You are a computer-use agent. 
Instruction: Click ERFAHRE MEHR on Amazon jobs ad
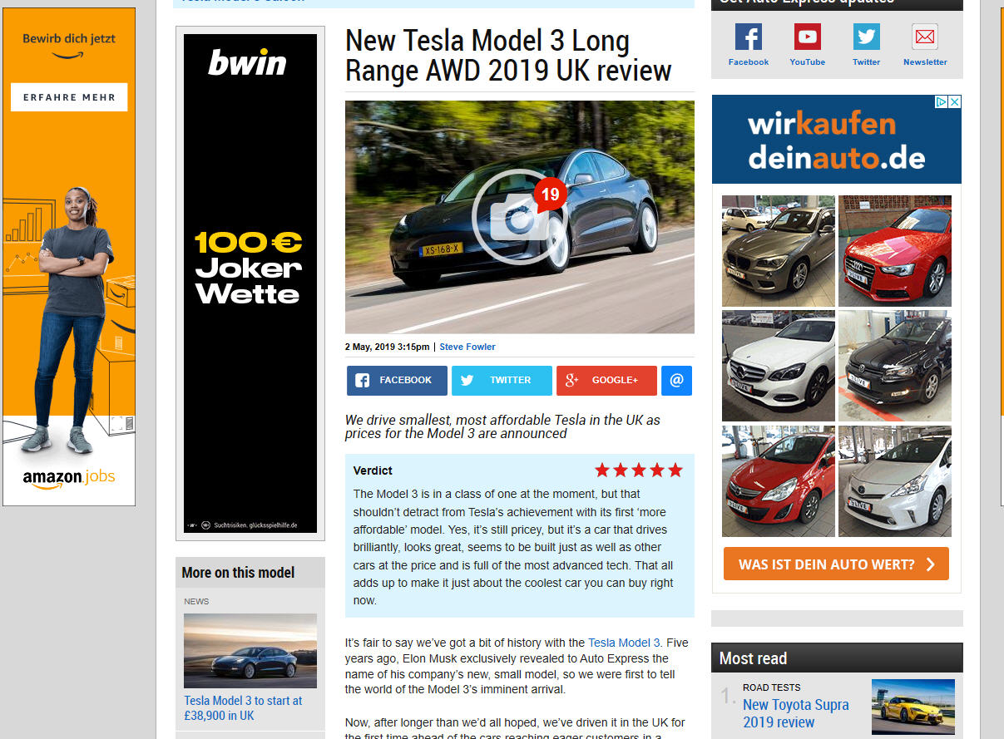pos(69,97)
